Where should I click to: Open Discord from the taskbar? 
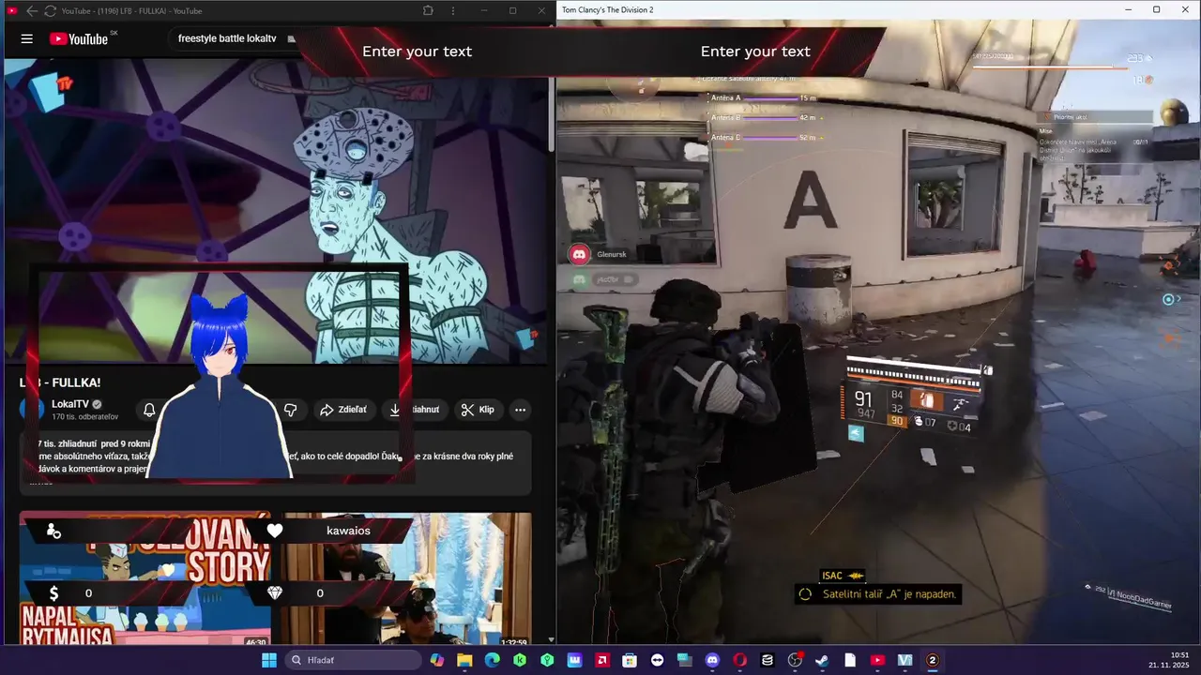point(712,660)
